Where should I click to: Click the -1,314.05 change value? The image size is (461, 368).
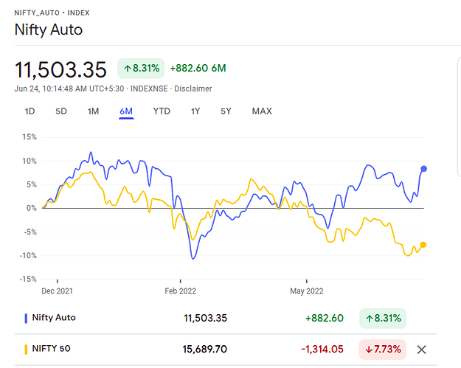(322, 349)
